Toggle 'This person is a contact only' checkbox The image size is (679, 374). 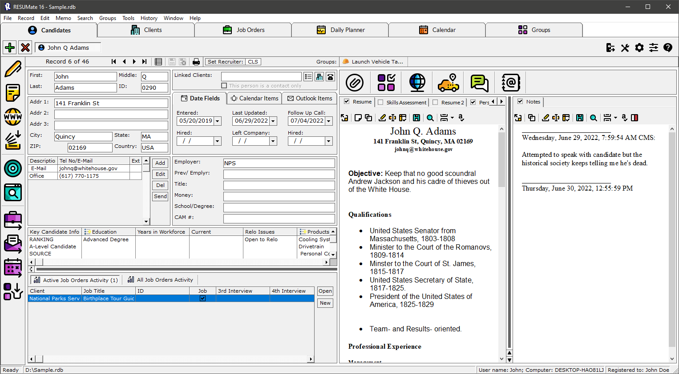[224, 86]
